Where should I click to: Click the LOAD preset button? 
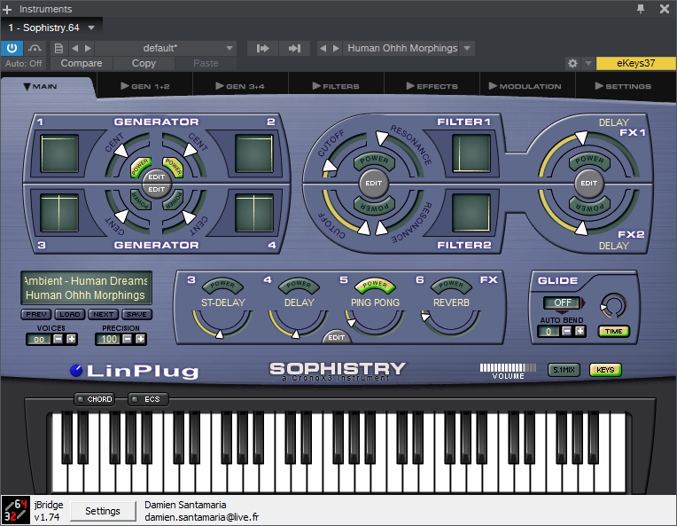coord(69,314)
